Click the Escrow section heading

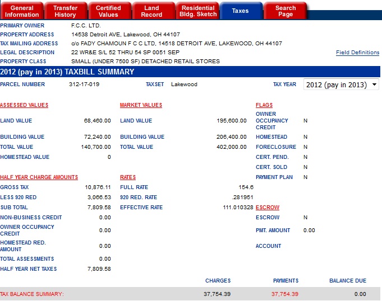coord(267,208)
